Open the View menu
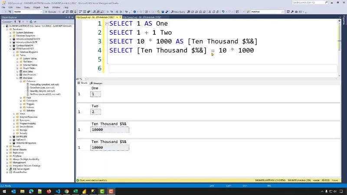Viewport: 347px width, 195px height. pos(18,7)
